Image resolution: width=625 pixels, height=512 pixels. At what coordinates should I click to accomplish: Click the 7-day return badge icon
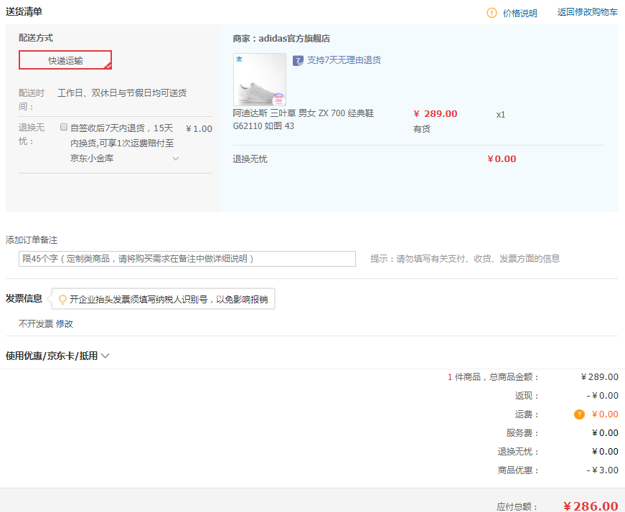tap(298, 60)
